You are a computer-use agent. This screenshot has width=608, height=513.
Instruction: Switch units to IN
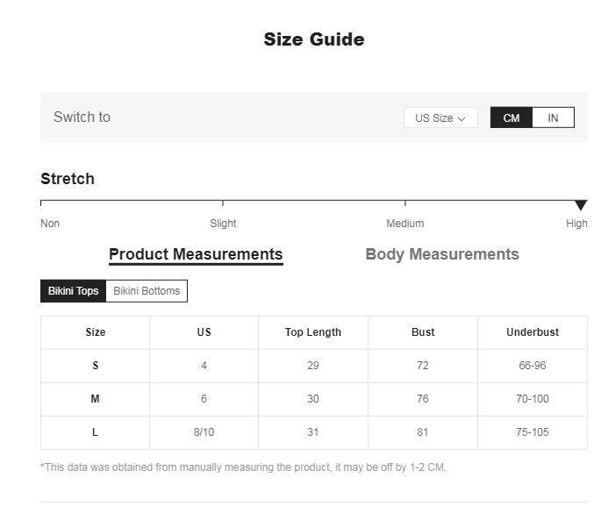tap(553, 118)
